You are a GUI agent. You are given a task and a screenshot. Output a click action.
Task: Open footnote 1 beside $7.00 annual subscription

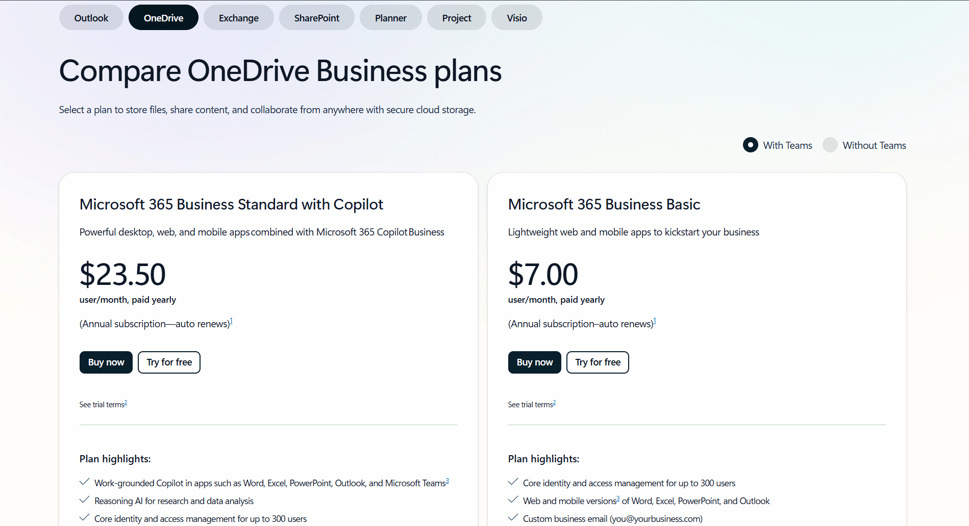tap(655, 321)
